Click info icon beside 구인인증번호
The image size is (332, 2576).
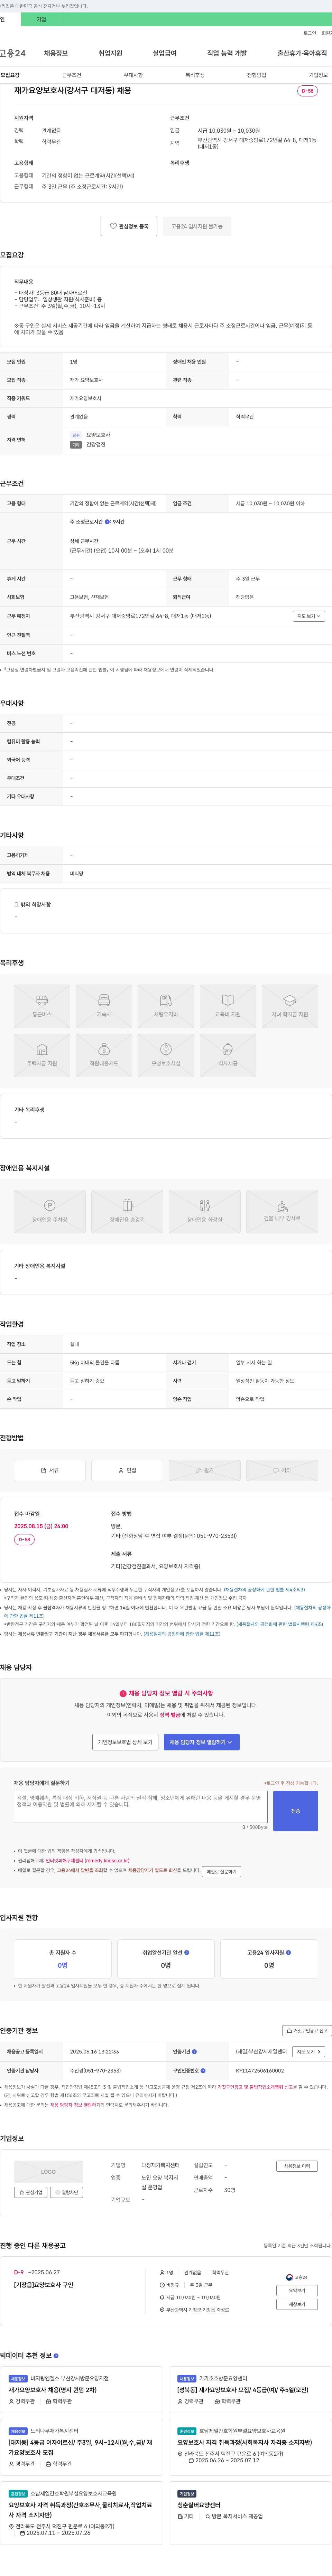coord(203,2071)
